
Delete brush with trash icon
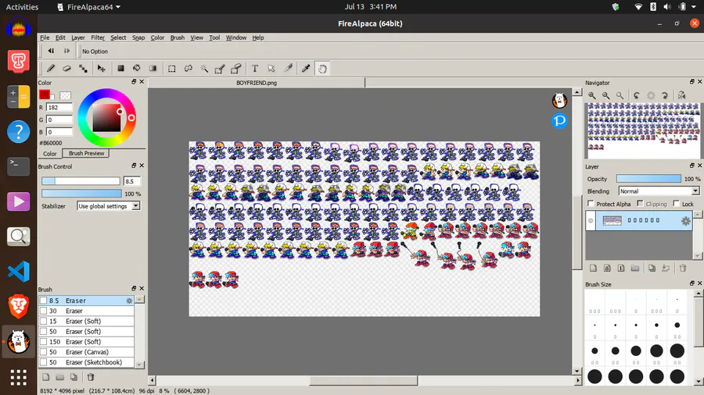pyautogui.click(x=90, y=377)
